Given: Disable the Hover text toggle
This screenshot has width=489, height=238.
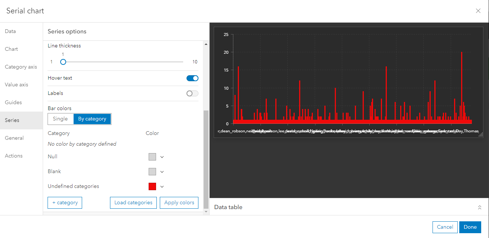Looking at the screenshot, I should (x=192, y=78).
